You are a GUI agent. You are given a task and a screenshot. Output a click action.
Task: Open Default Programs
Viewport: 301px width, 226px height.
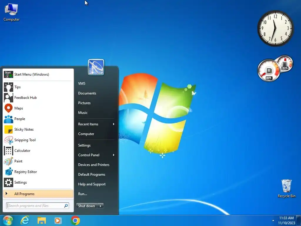pos(92,175)
